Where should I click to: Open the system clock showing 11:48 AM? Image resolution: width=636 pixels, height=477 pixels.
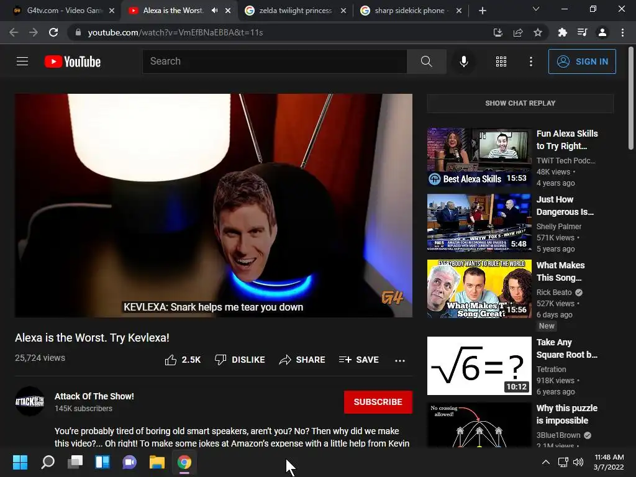pos(609,462)
